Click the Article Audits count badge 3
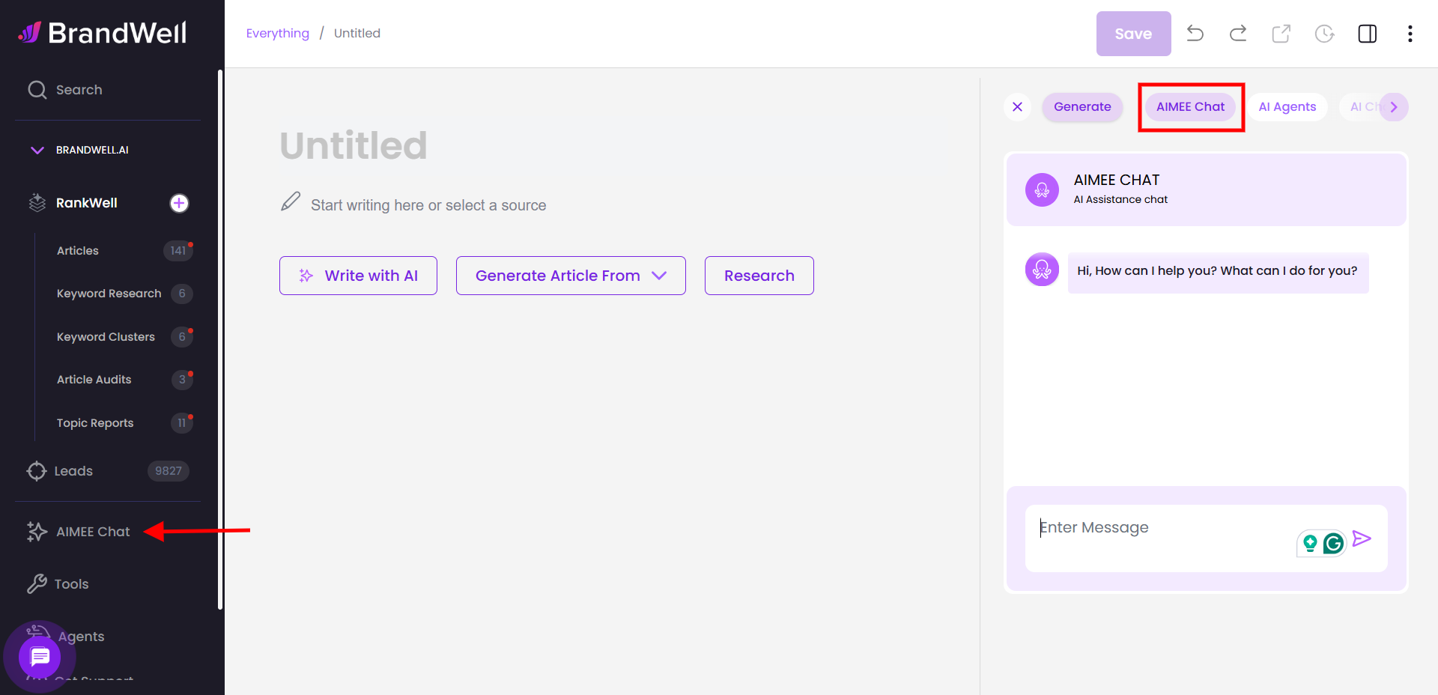 point(181,380)
